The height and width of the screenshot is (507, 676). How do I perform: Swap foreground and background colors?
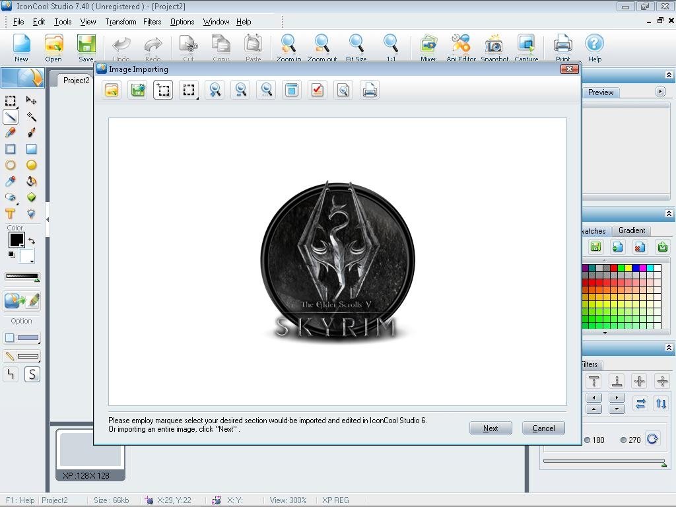tap(32, 240)
